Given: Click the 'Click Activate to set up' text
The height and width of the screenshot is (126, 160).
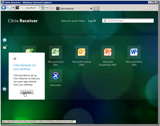Looking at the screenshot, I should [x=25, y=75].
